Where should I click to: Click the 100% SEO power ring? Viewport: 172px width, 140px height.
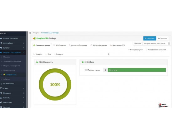tap(55, 85)
